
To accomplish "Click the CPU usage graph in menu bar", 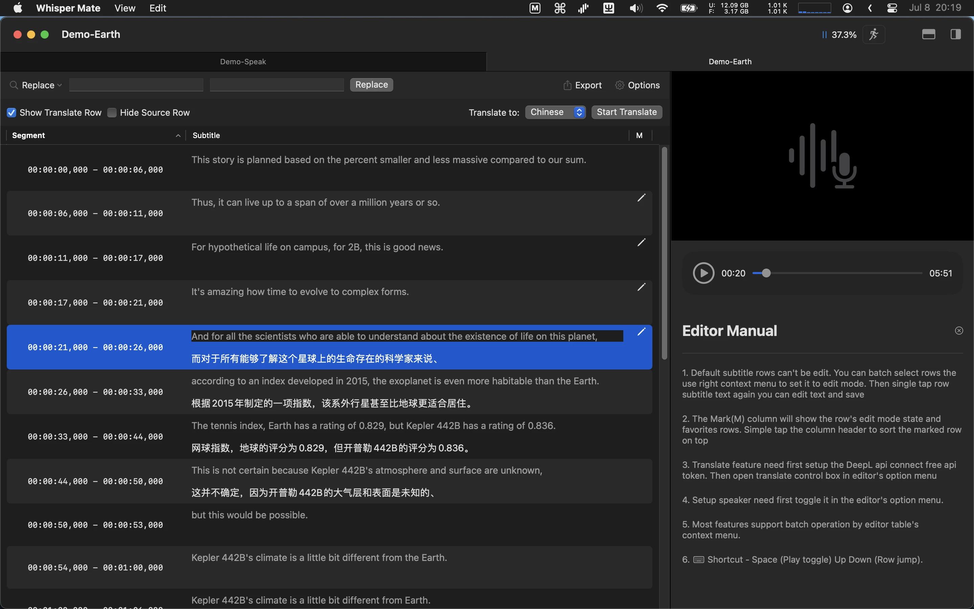I will coord(815,8).
